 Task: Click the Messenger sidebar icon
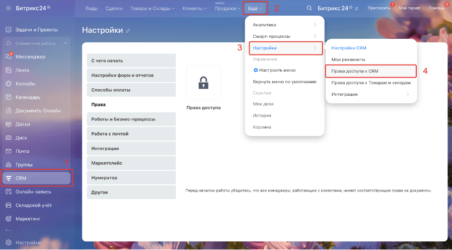click(x=9, y=57)
